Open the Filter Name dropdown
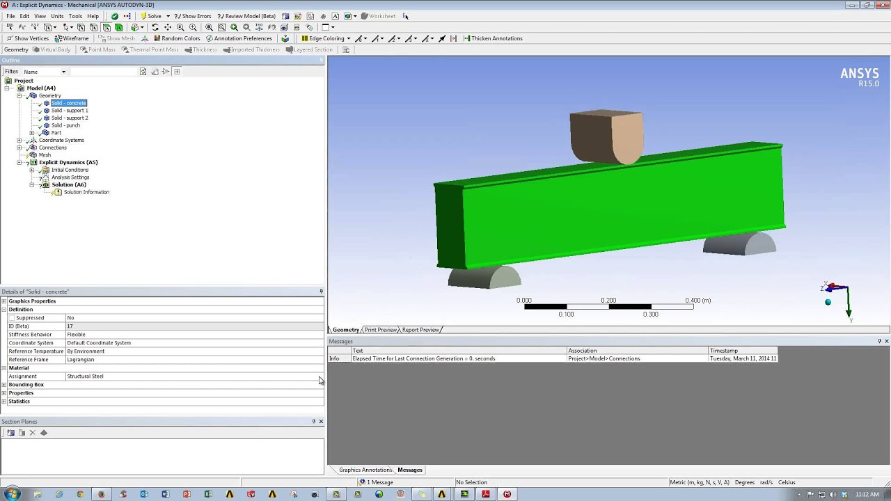 63,72
